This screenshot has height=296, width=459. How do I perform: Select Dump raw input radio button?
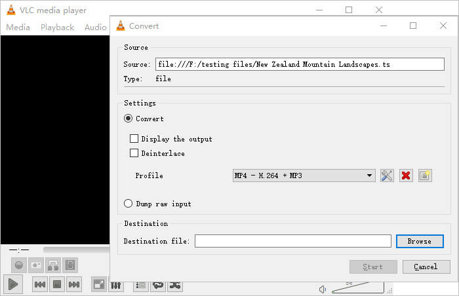click(129, 203)
